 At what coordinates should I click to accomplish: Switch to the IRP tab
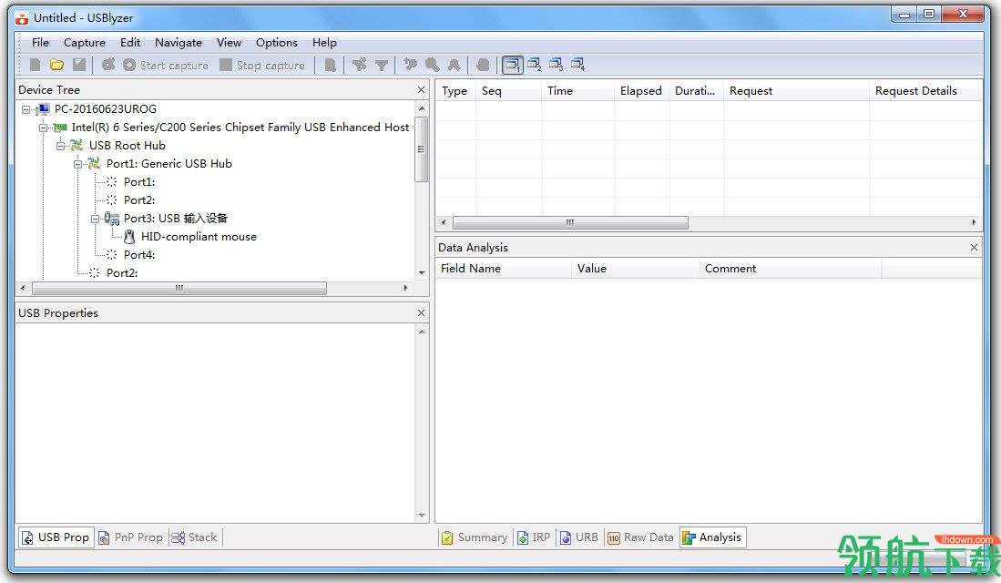point(534,537)
